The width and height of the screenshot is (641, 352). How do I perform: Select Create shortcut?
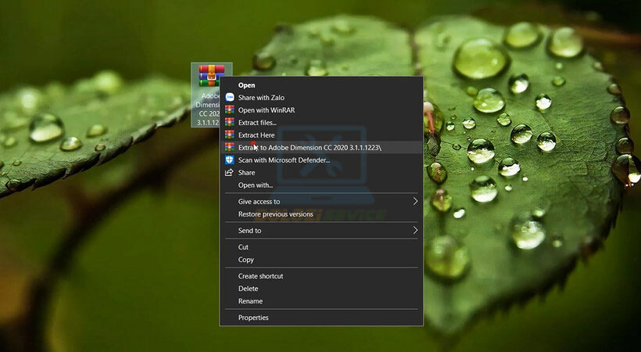[x=321, y=276]
